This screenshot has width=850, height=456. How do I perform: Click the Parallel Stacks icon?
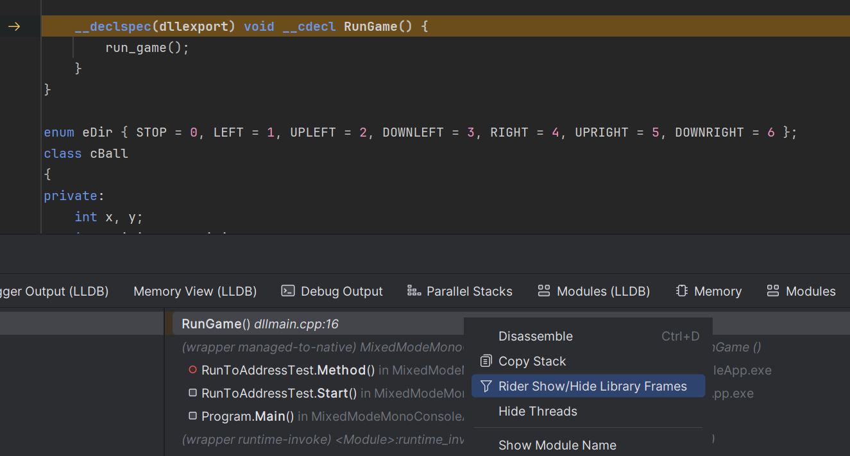click(x=412, y=291)
